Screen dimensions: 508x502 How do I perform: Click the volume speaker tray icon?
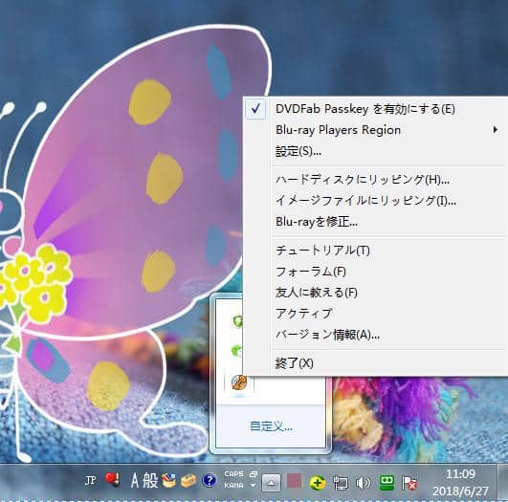363,483
